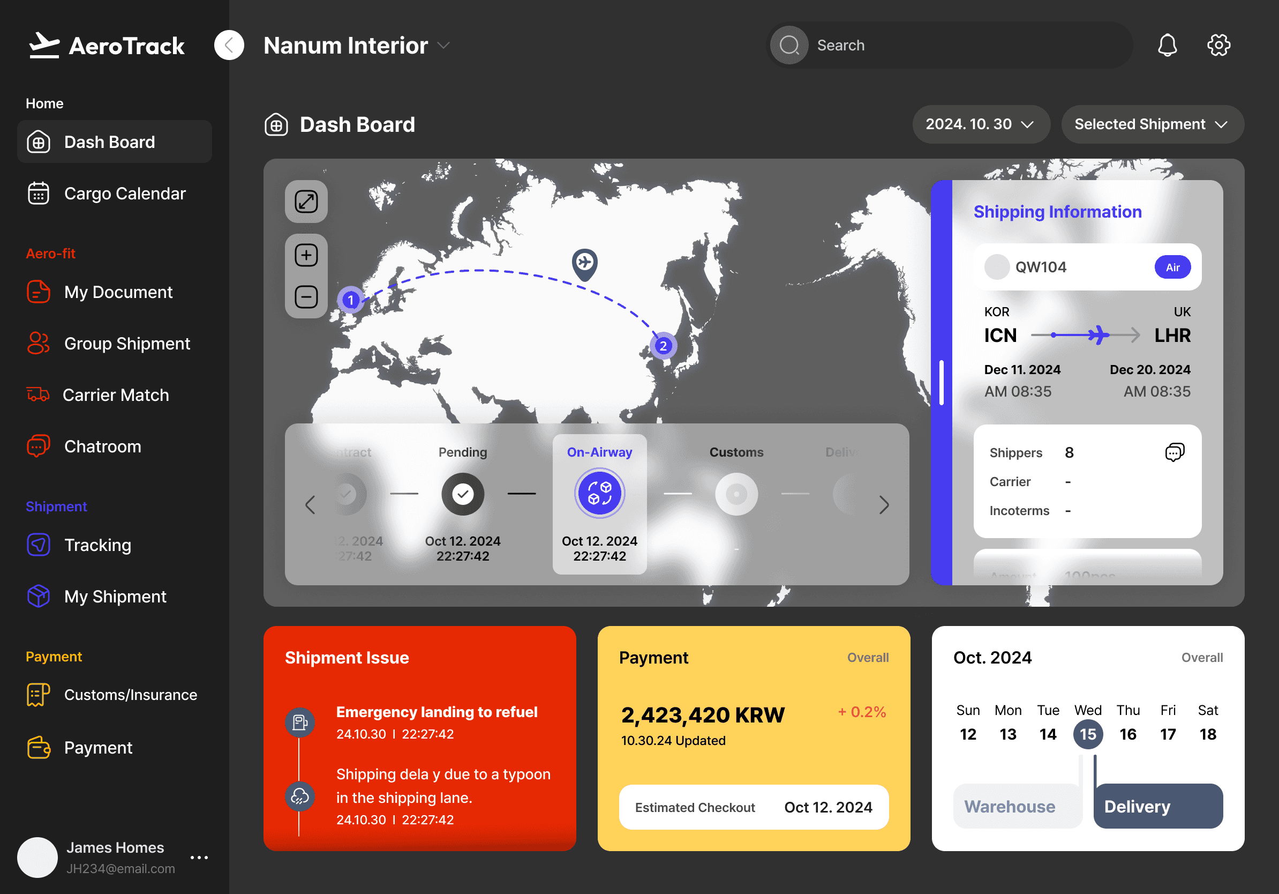
Task: Click the On-Airway status icon
Action: tap(599, 493)
